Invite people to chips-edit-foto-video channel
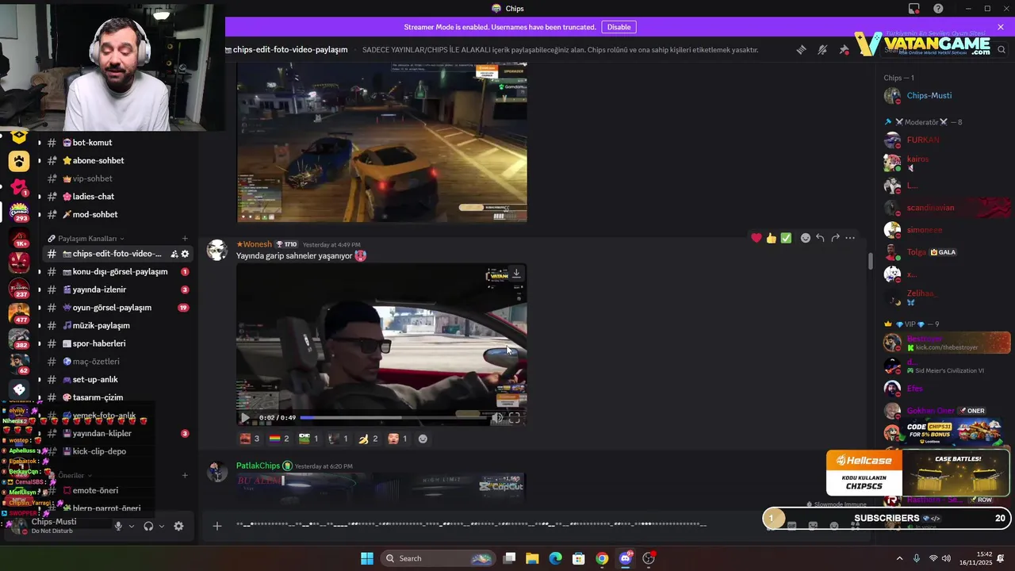The image size is (1015, 571). (x=174, y=254)
